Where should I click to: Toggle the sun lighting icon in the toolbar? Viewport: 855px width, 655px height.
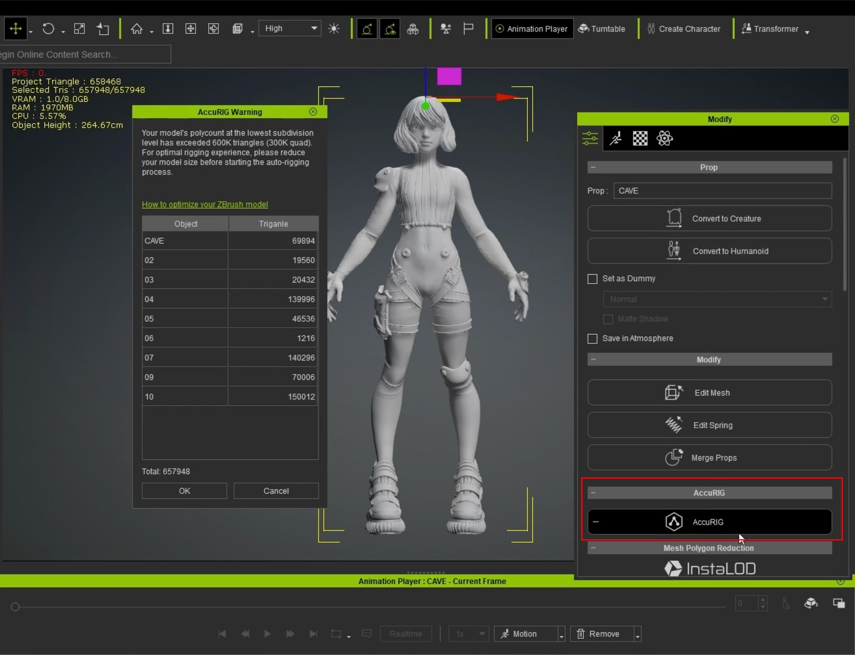point(334,29)
